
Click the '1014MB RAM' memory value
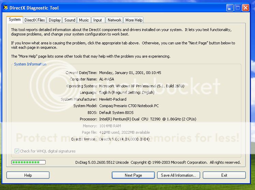(110, 126)
